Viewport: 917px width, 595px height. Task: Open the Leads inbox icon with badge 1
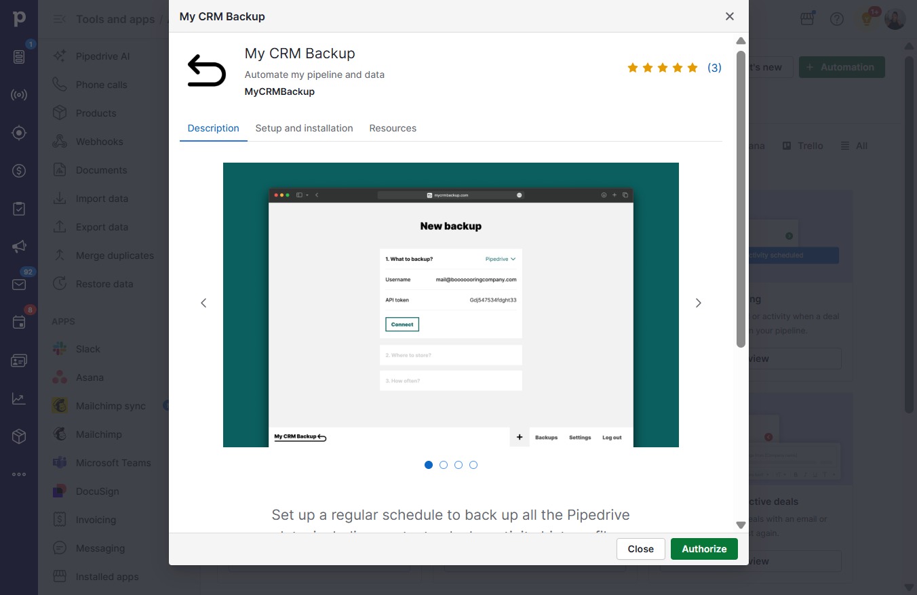coord(19,57)
